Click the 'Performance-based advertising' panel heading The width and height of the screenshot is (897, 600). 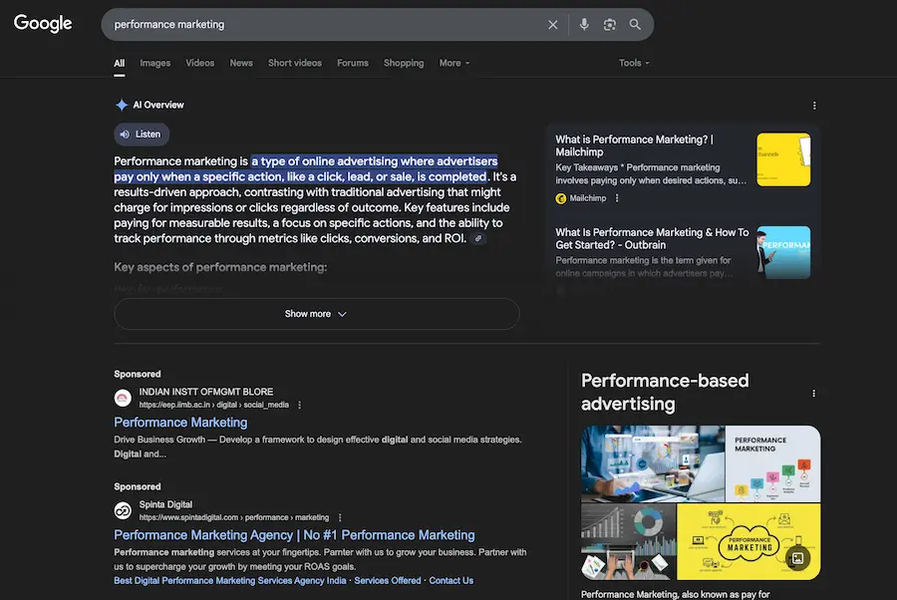tap(665, 393)
